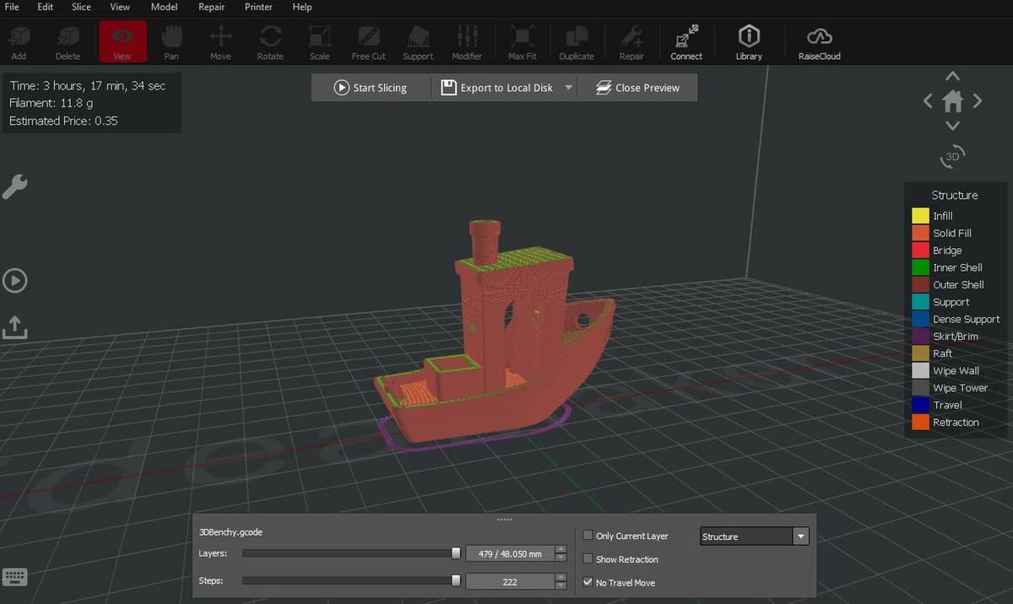Click the keyboard icon in bottom-left corner
Viewport: 1013px width, 604px height.
(x=15, y=577)
